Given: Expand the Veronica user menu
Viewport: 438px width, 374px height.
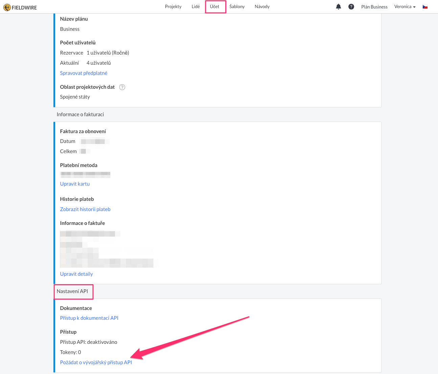Looking at the screenshot, I should 405,7.
